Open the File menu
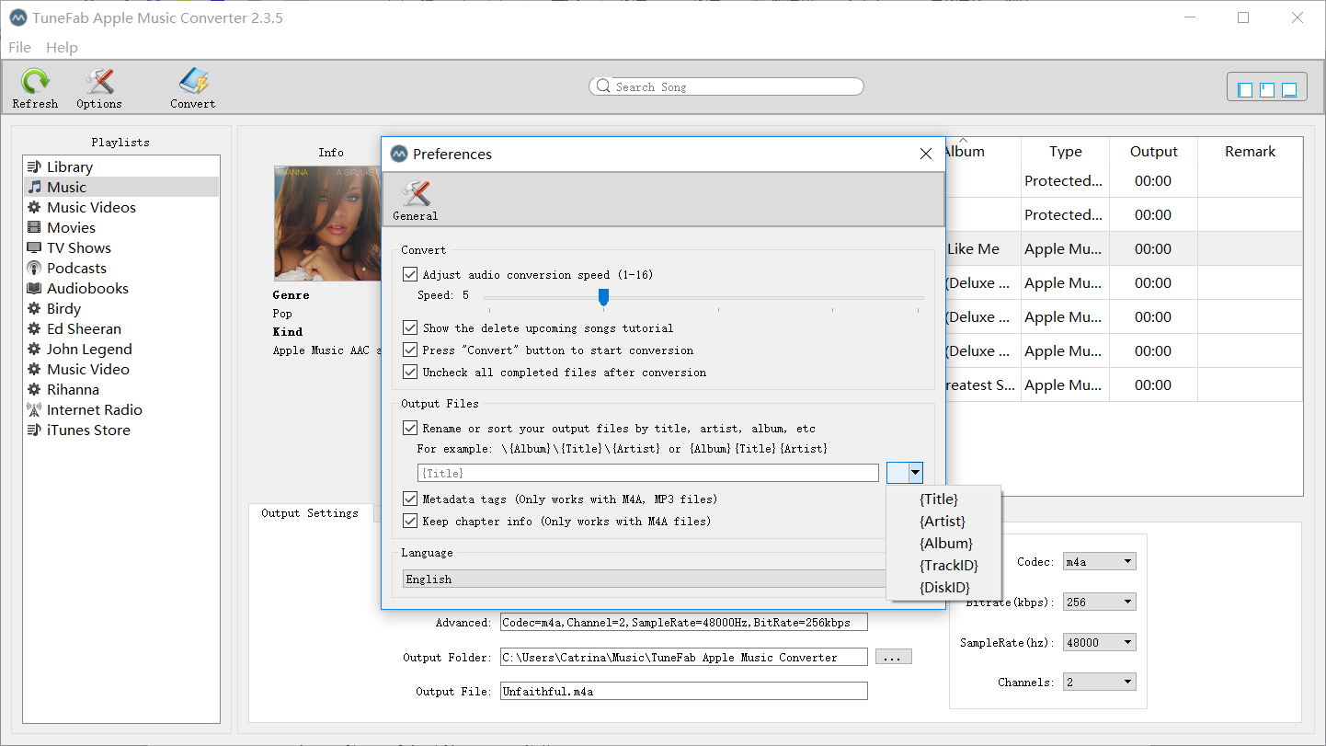 coord(19,47)
